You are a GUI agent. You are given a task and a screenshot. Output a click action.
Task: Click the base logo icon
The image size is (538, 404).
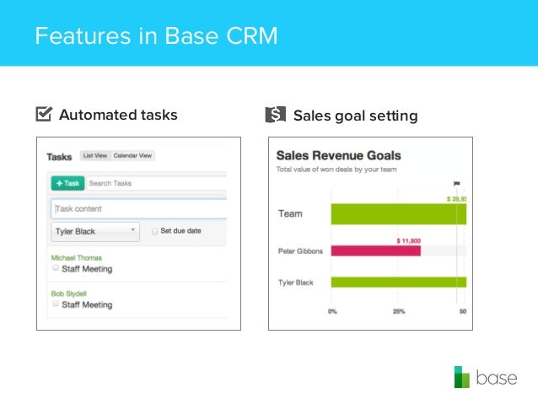click(462, 377)
